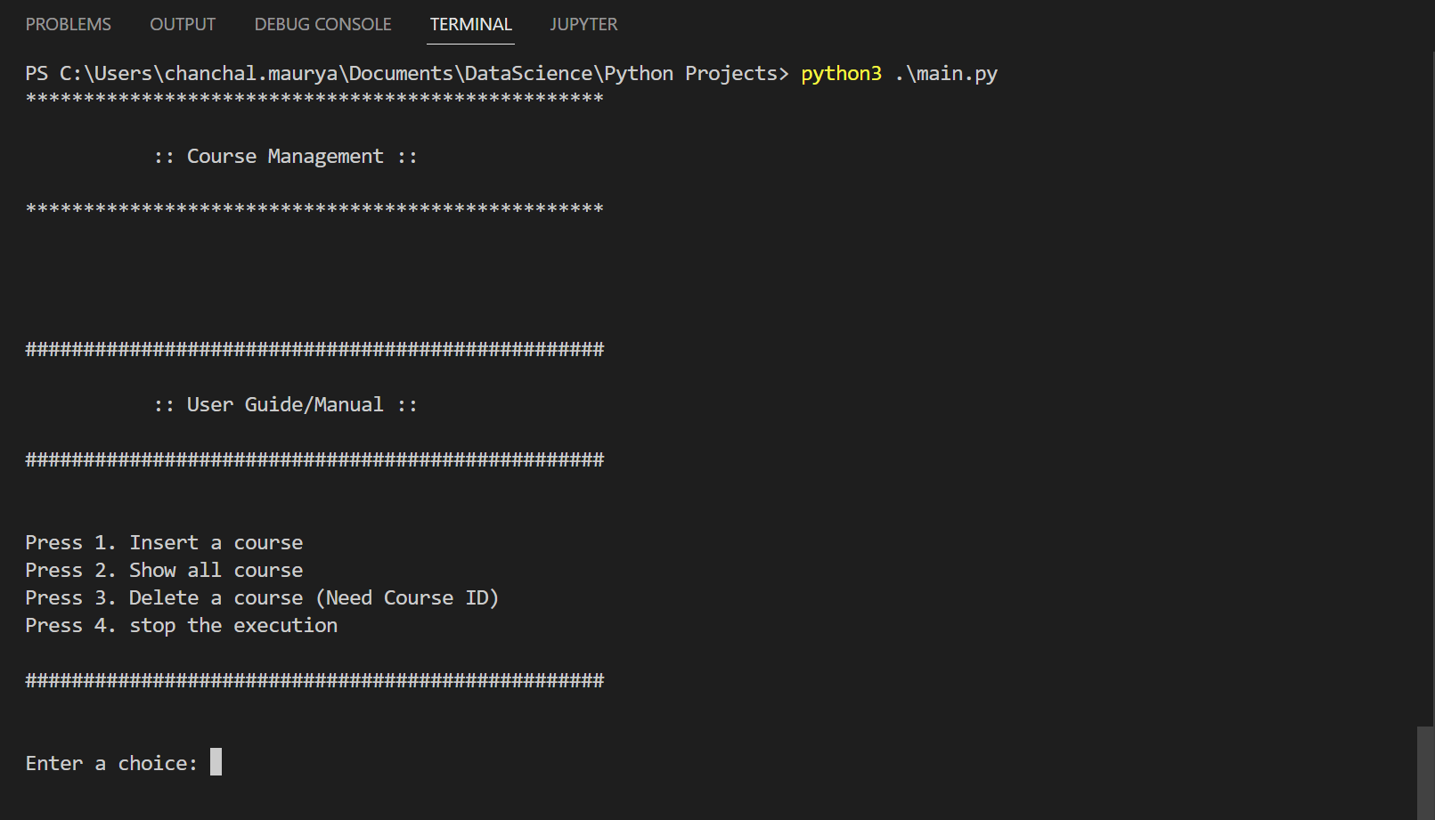This screenshot has height=820, width=1435.
Task: Click the terminal text cursor block
Action: point(214,762)
